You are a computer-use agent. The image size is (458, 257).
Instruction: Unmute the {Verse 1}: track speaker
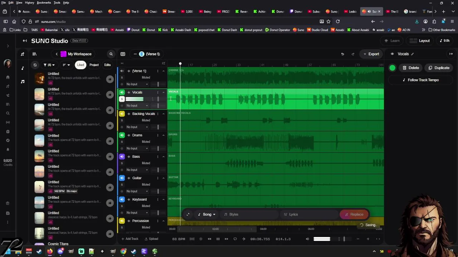click(122, 71)
